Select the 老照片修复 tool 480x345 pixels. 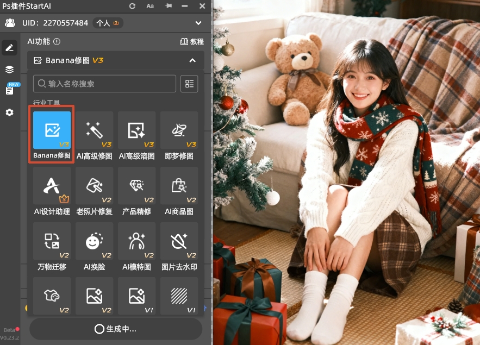pyautogui.click(x=94, y=186)
